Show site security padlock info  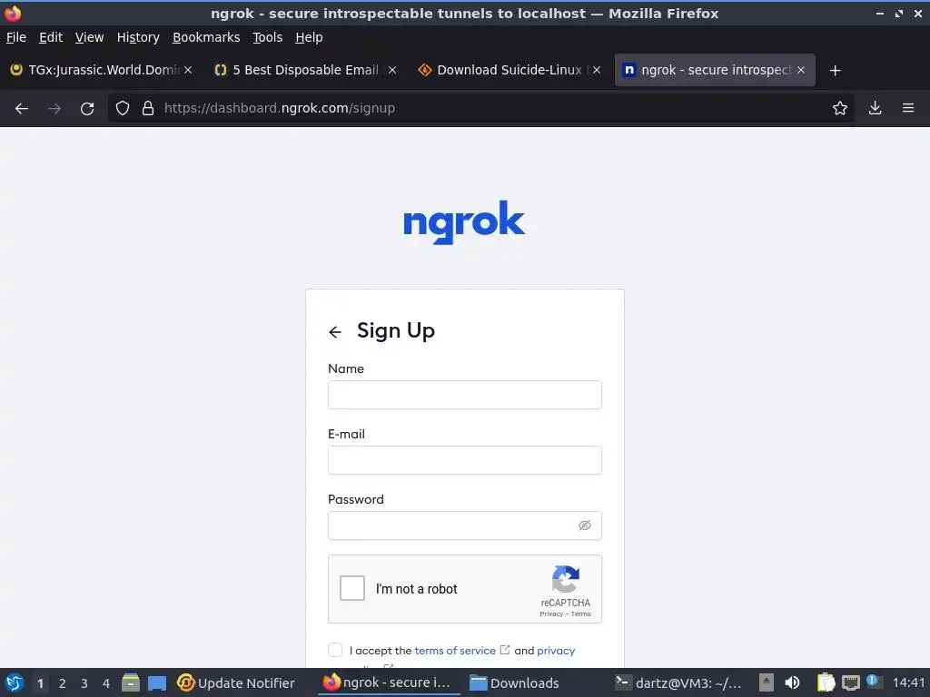[148, 109]
